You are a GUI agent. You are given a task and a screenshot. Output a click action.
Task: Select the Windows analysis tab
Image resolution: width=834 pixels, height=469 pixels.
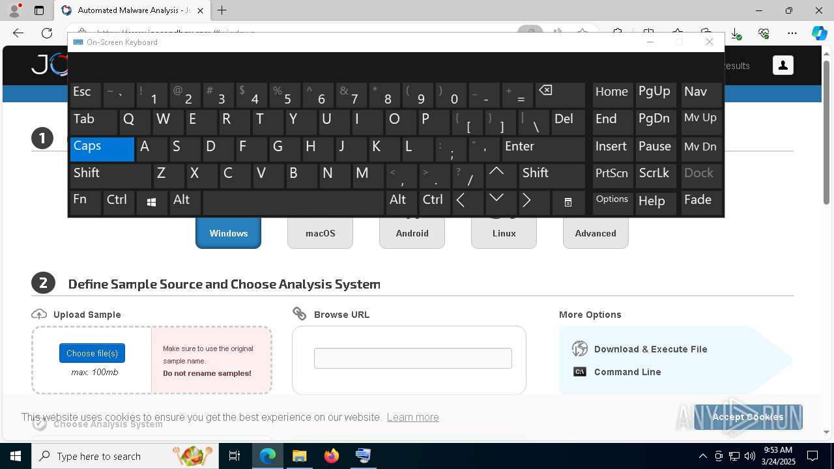(x=228, y=233)
